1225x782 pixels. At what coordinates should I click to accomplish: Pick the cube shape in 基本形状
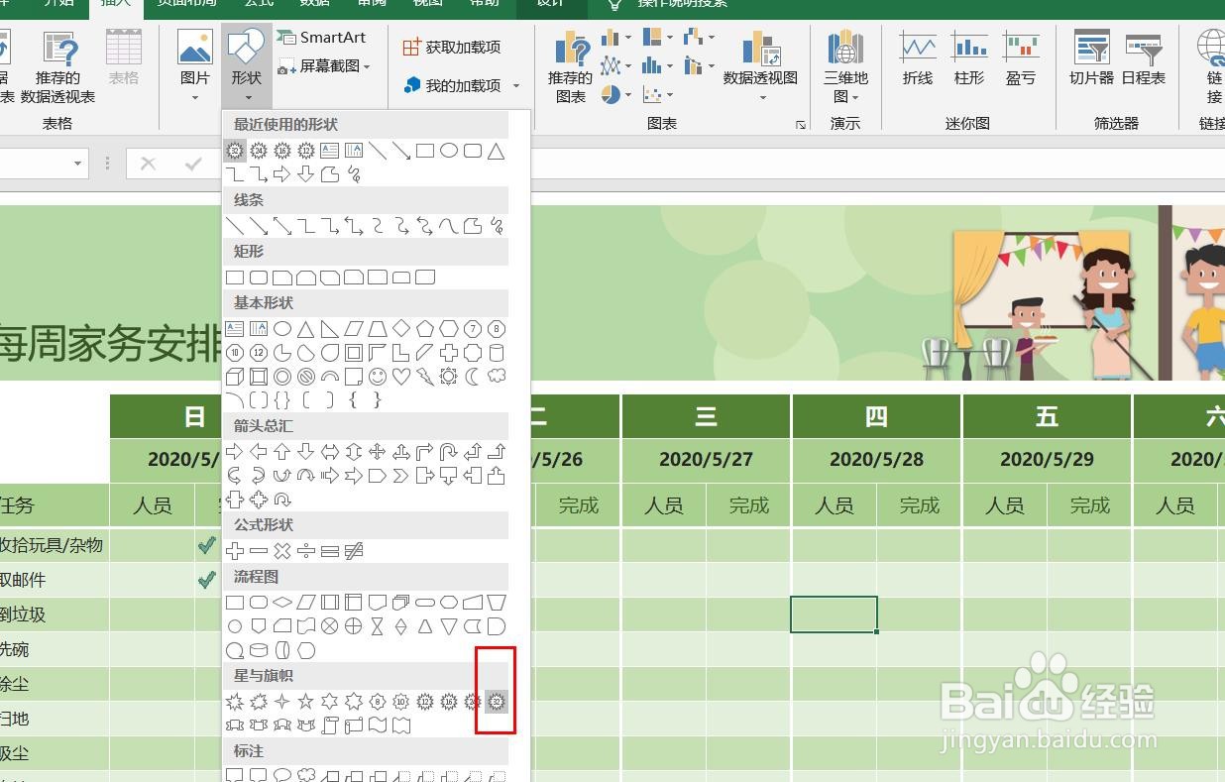click(235, 377)
